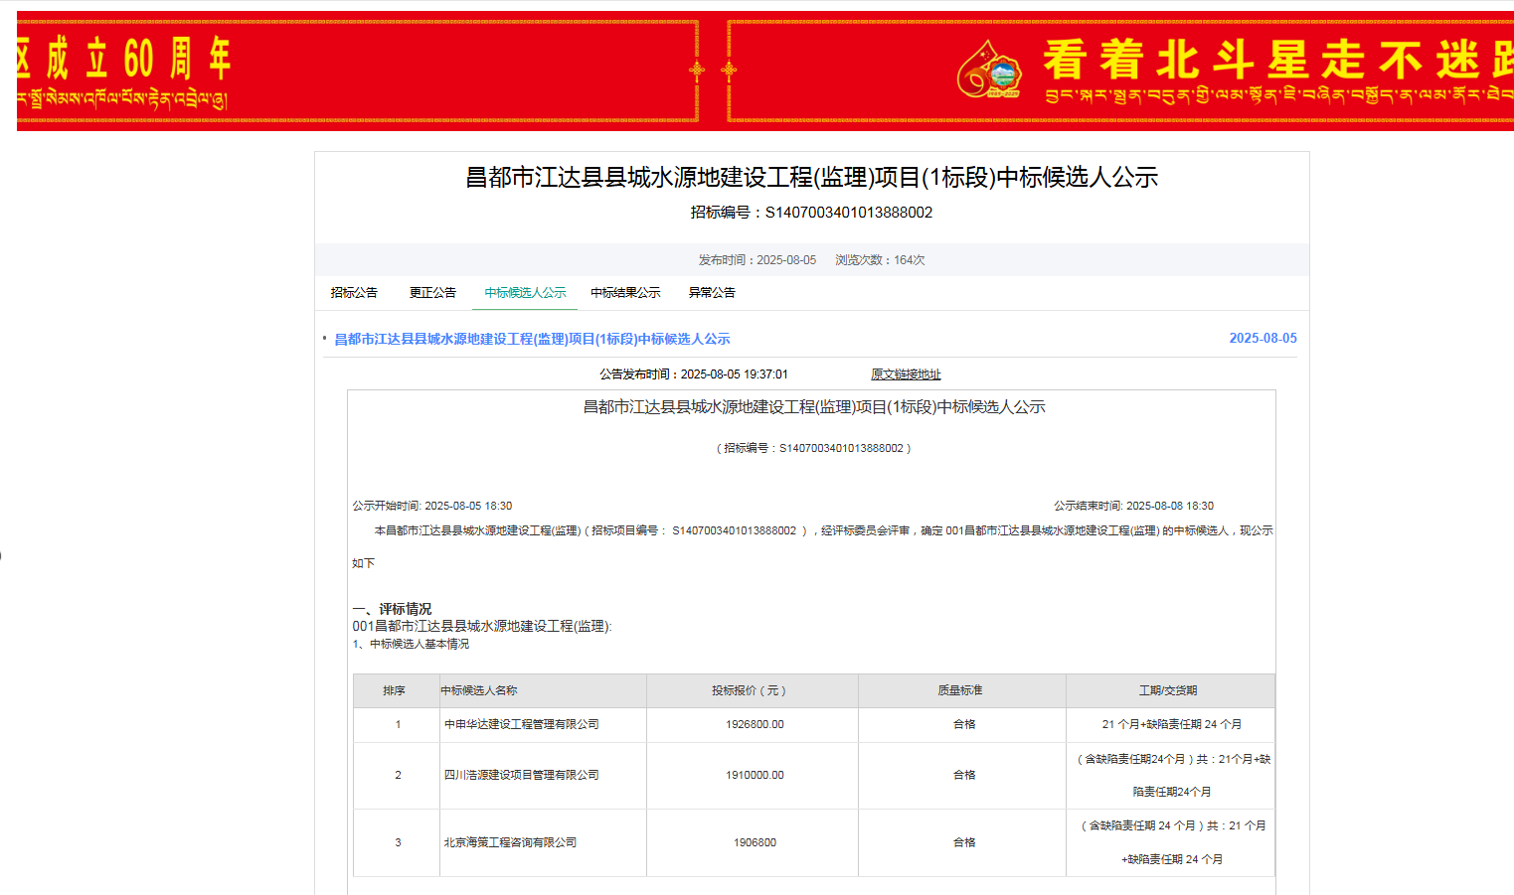1514x895 pixels.
Task: Open the 异常公告 tab
Action: [x=712, y=293]
